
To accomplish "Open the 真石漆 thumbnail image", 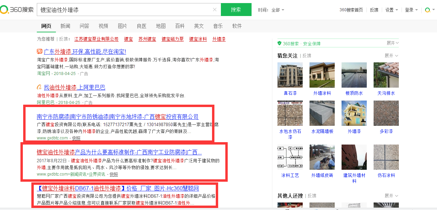I will point(290,75).
